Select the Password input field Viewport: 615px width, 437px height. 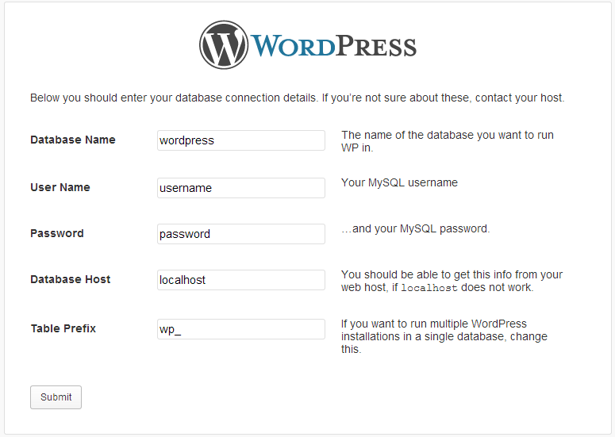tap(241, 234)
